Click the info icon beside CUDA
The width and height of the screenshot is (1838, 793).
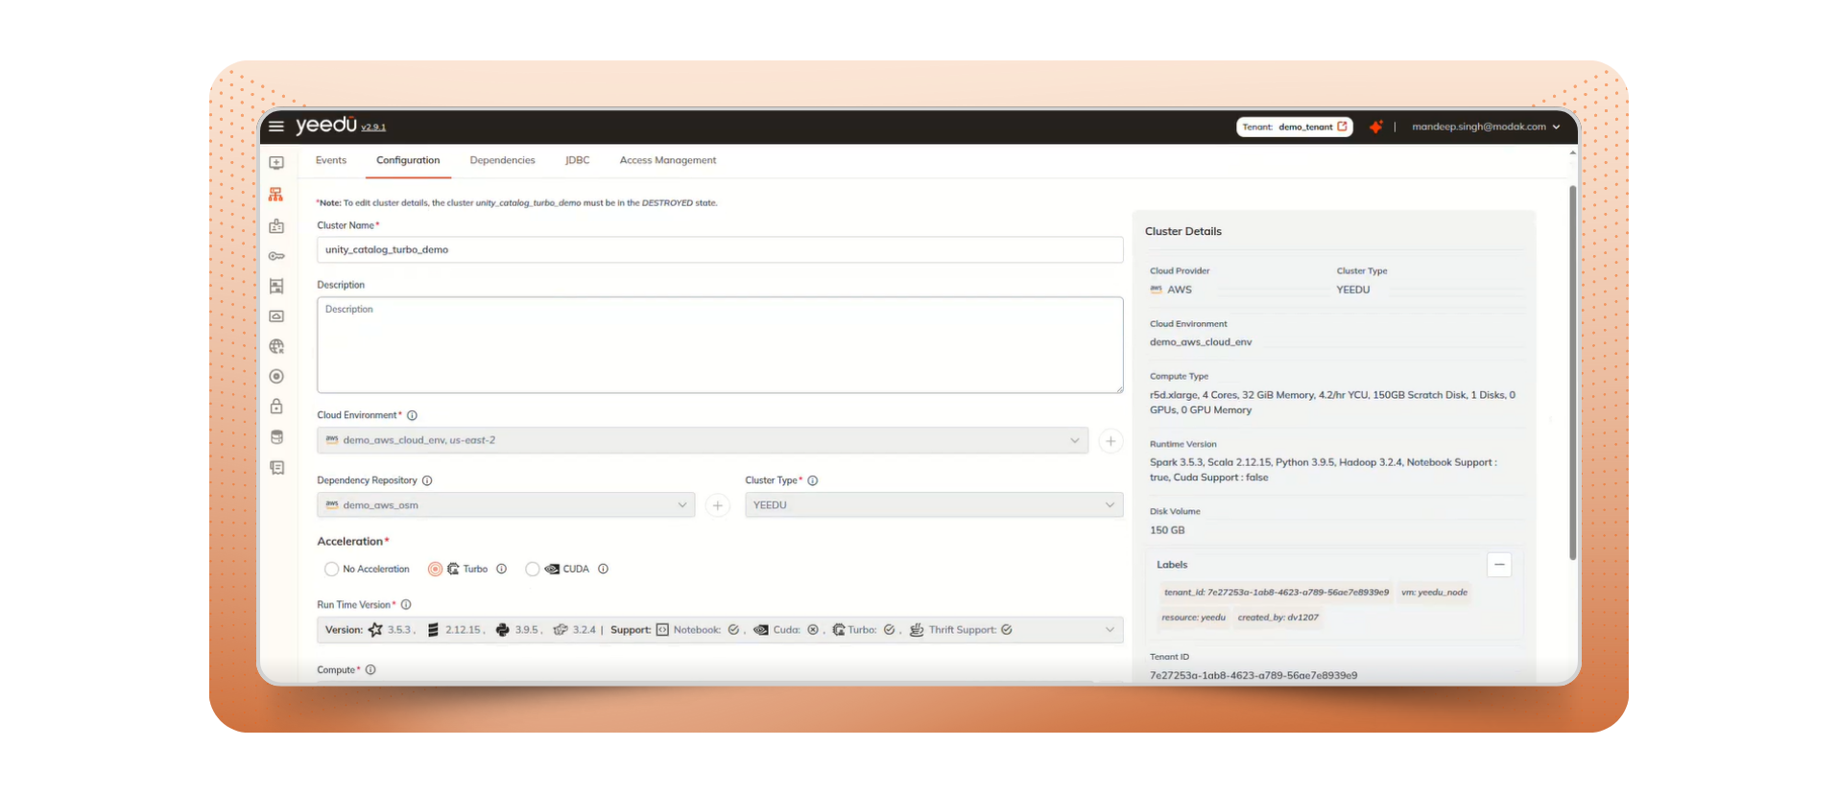[x=603, y=569]
